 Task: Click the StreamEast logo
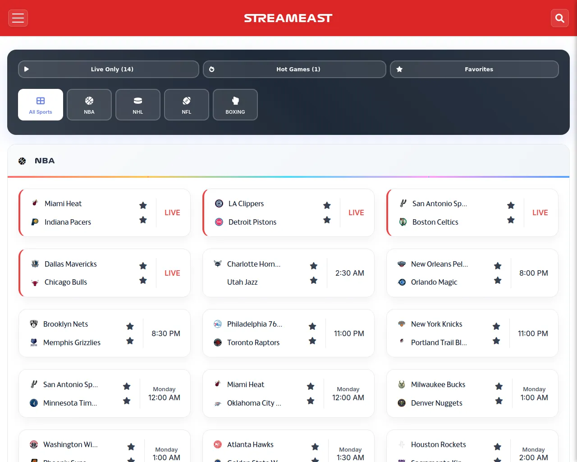pos(288,18)
